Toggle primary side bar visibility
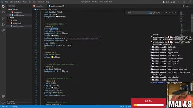The height and width of the screenshot is (108, 193). 164,2
